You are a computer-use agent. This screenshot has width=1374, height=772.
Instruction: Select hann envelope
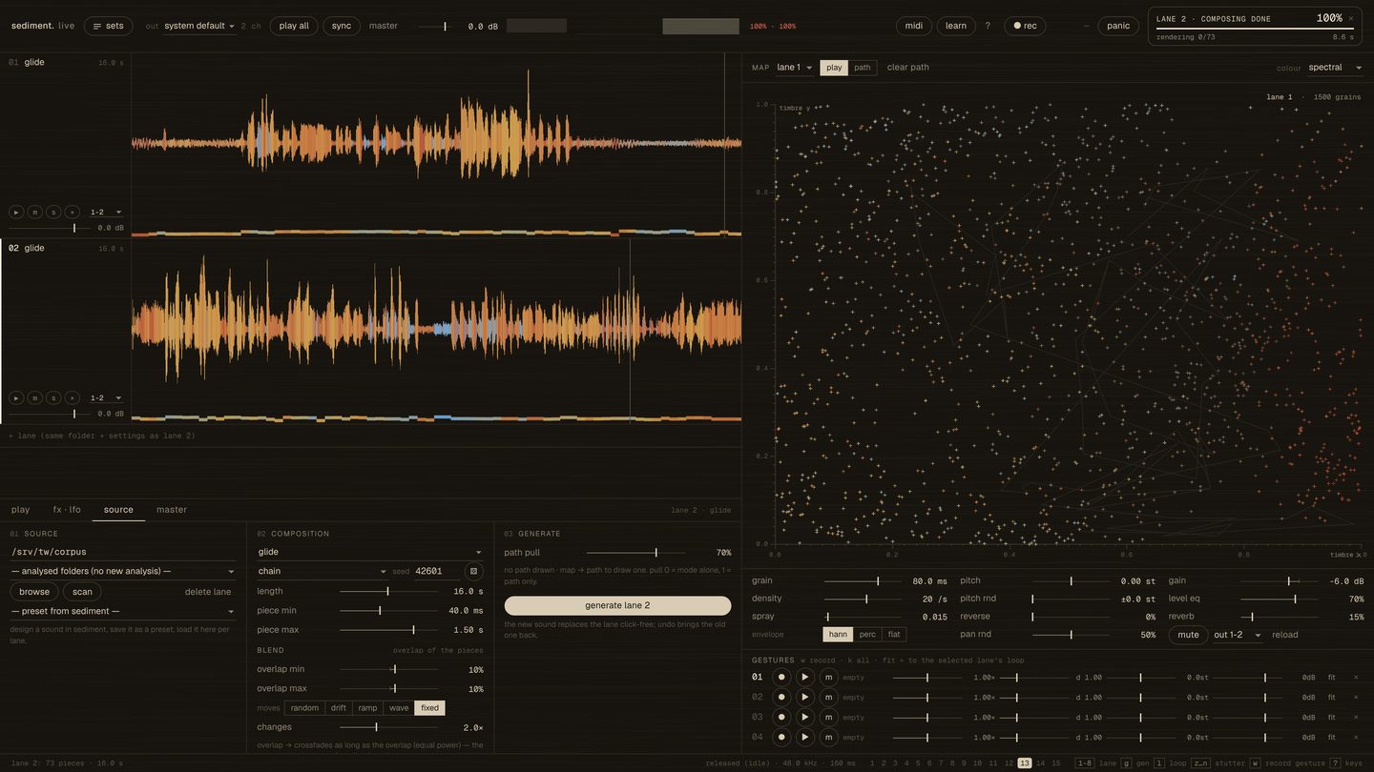pos(838,634)
